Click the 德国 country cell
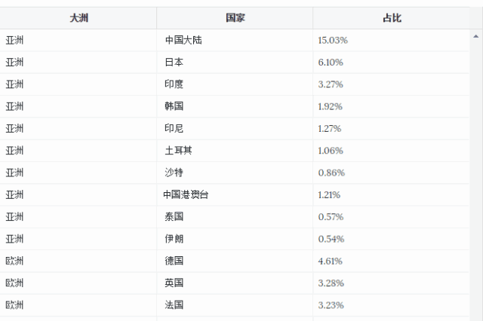This screenshot has height=321, width=483. 174,261
